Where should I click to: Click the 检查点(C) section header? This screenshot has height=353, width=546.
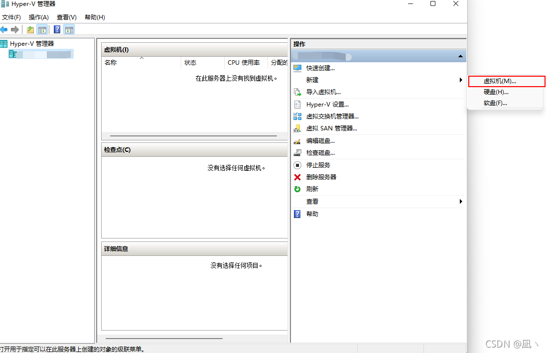point(194,150)
